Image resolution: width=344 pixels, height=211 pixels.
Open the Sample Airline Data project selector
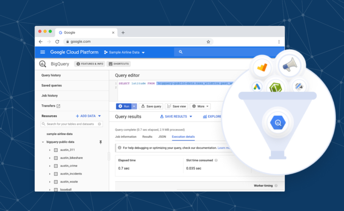coord(124,52)
